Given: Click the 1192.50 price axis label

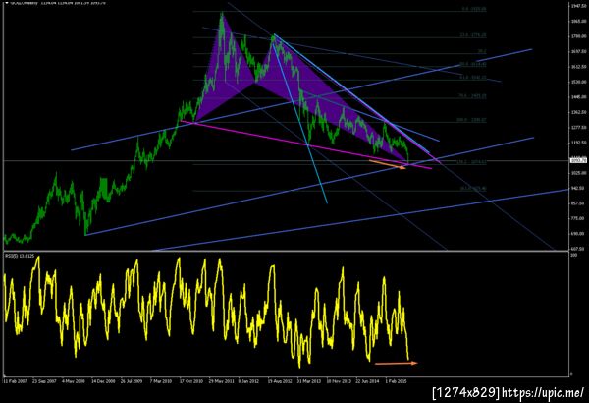Looking at the screenshot, I should 579,143.
